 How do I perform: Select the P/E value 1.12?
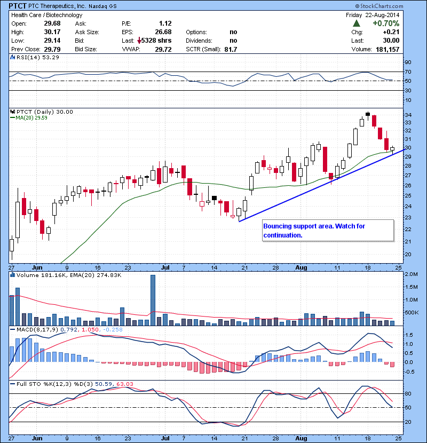[165, 23]
